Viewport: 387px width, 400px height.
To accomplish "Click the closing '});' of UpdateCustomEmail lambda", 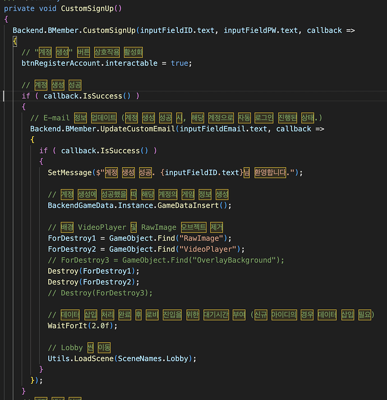I will (36, 380).
